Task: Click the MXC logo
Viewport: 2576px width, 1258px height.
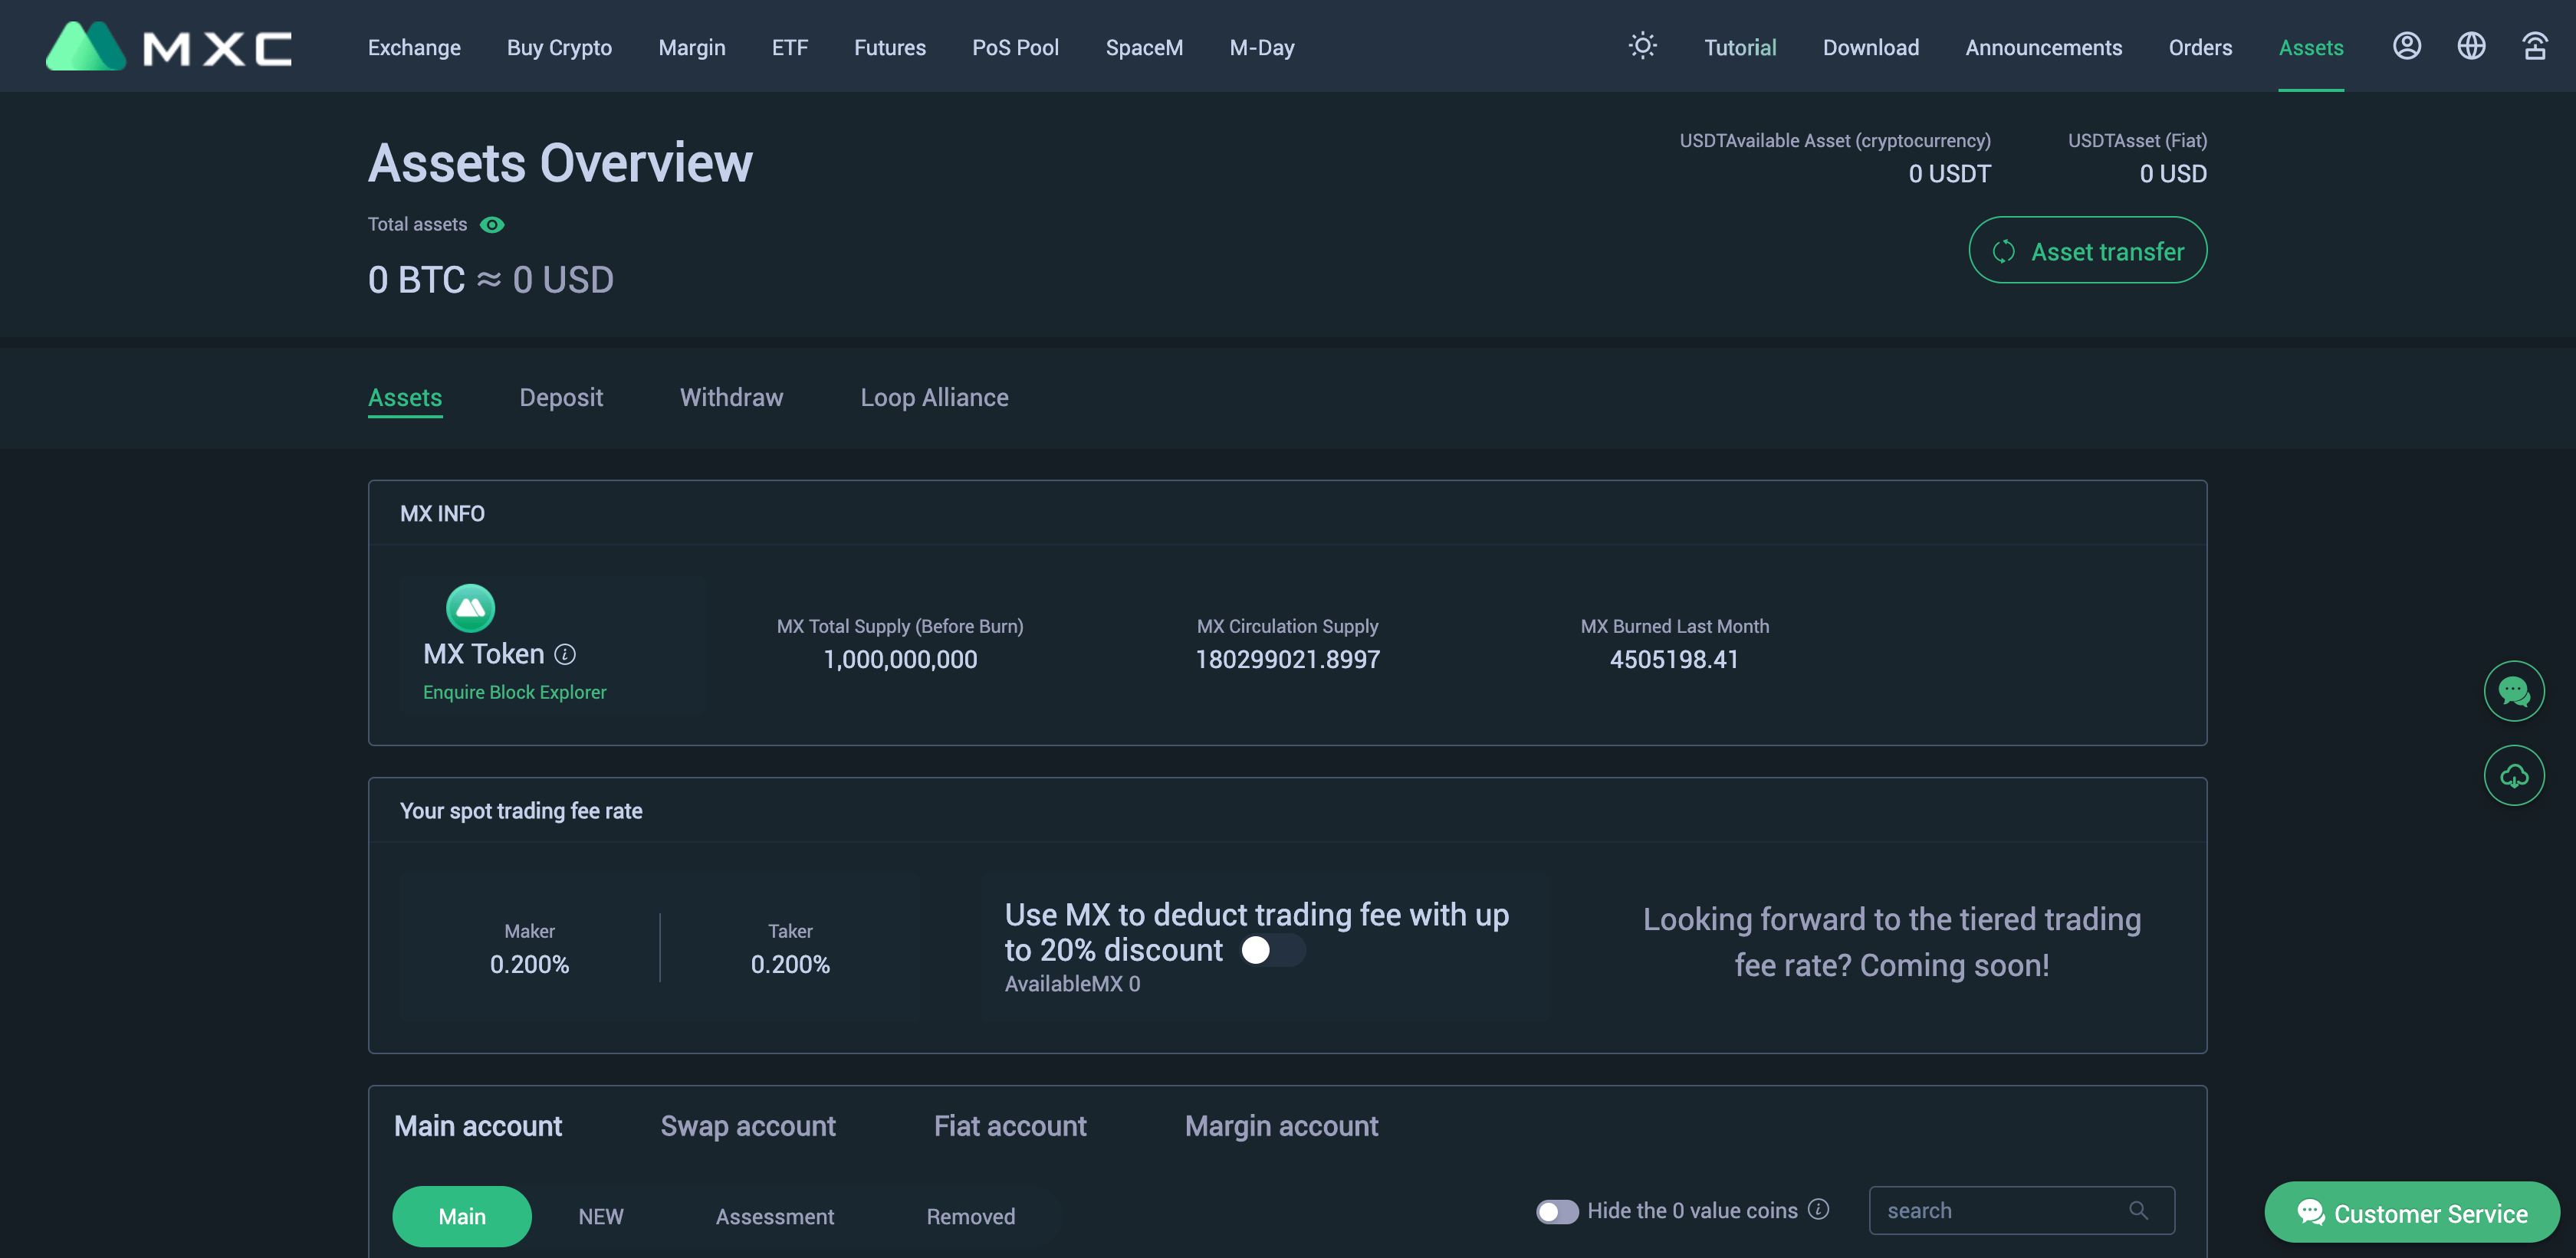Action: (168, 46)
